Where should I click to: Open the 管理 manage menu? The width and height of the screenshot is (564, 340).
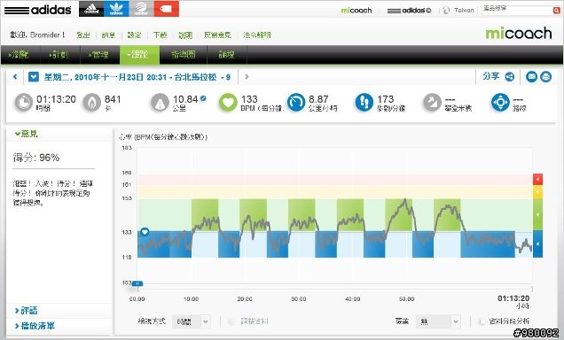pos(99,55)
